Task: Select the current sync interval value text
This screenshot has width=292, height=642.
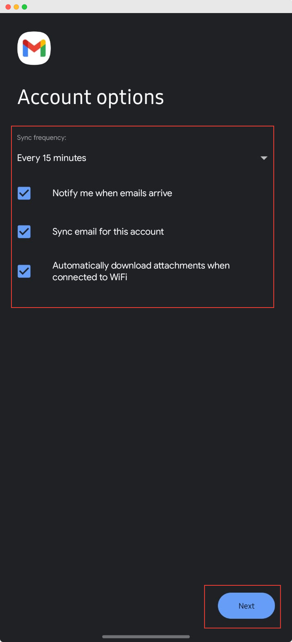Action: coord(52,158)
